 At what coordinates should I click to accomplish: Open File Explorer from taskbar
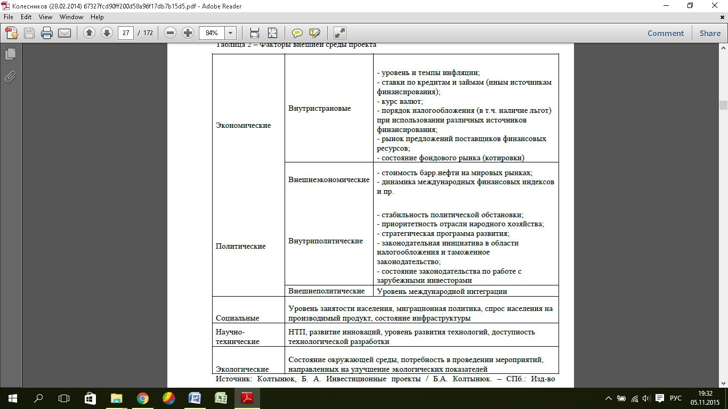pos(116,398)
